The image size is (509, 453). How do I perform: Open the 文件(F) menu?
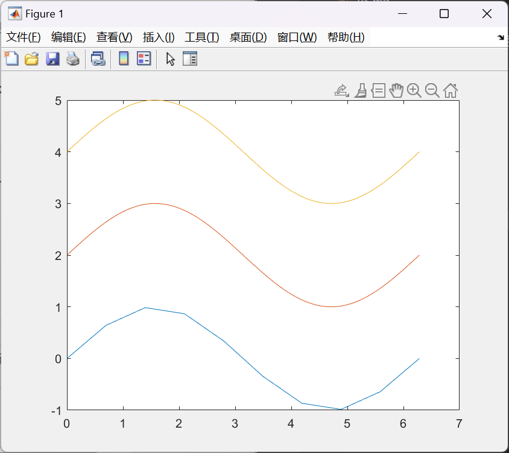[24, 37]
